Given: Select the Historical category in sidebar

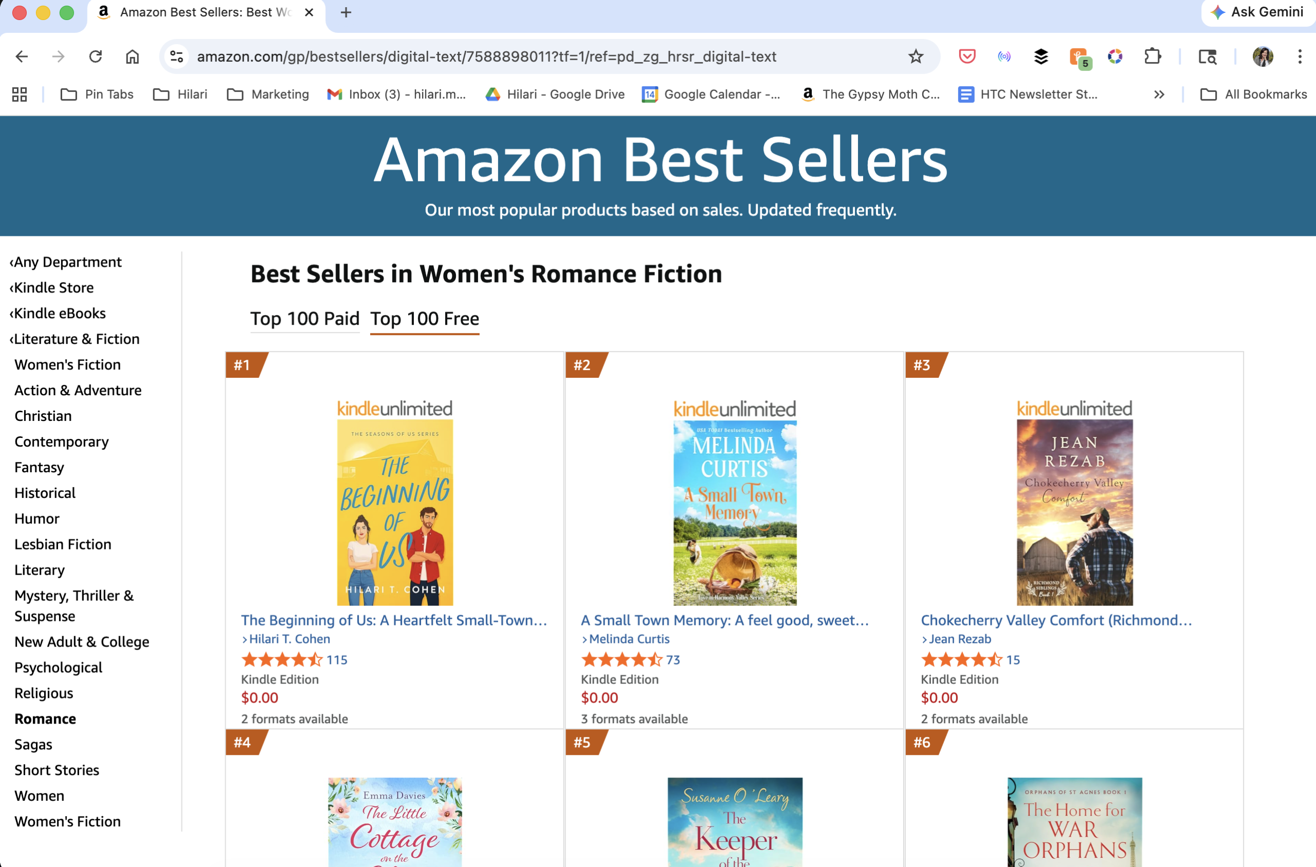Looking at the screenshot, I should point(45,493).
